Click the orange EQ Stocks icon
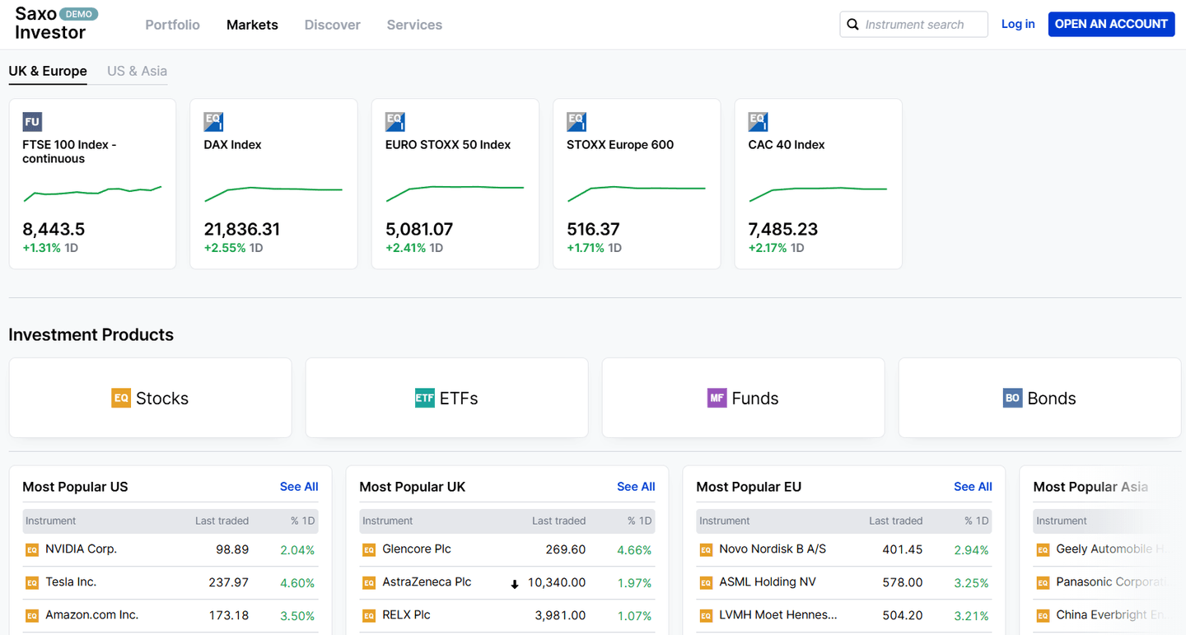 pyautogui.click(x=121, y=398)
